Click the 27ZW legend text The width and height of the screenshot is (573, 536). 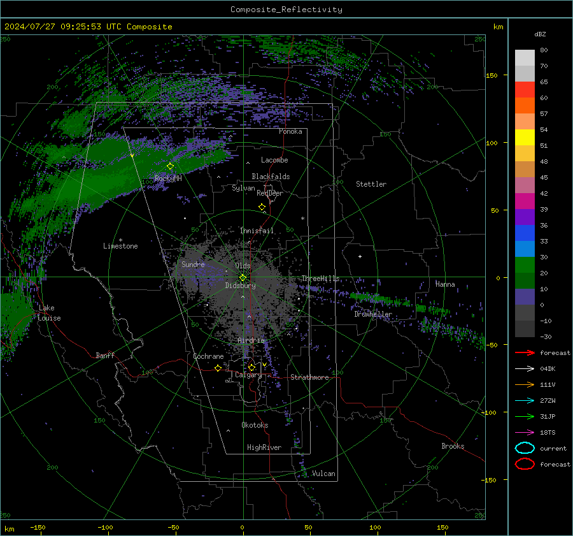(548, 401)
